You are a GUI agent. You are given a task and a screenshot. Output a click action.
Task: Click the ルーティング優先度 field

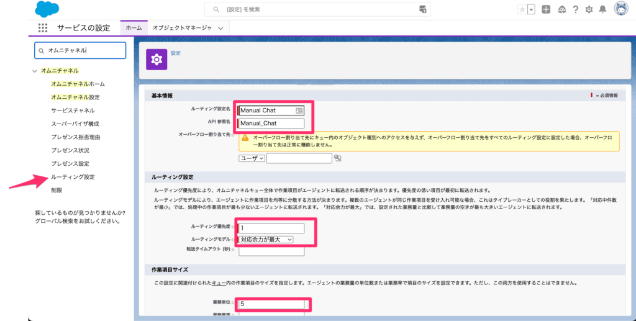coord(271,228)
